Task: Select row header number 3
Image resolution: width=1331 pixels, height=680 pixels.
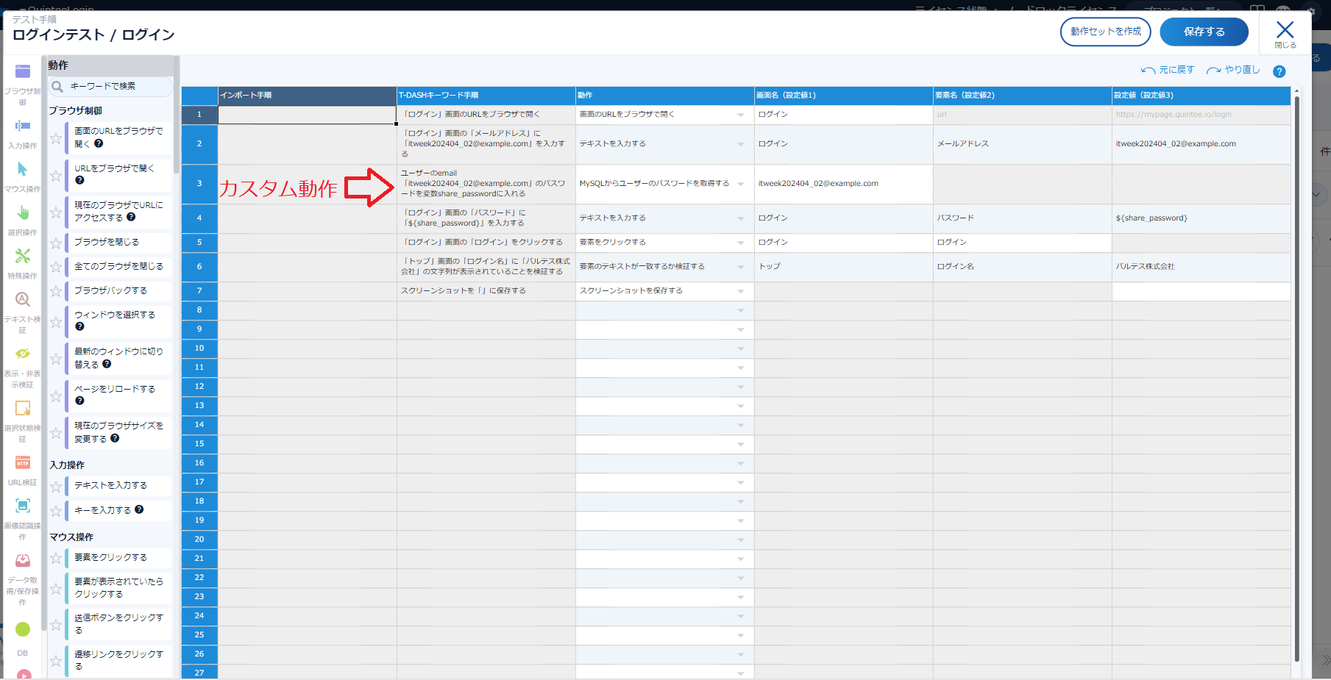Action: (x=199, y=184)
